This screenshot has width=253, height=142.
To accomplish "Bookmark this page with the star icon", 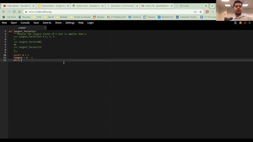I will 200,12.
